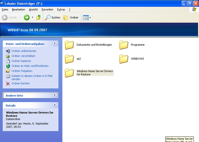Screen dimensions: 199x142
Task: Click Dateien in diesem Ordner in E-Mail senden
Action: tap(32, 78)
